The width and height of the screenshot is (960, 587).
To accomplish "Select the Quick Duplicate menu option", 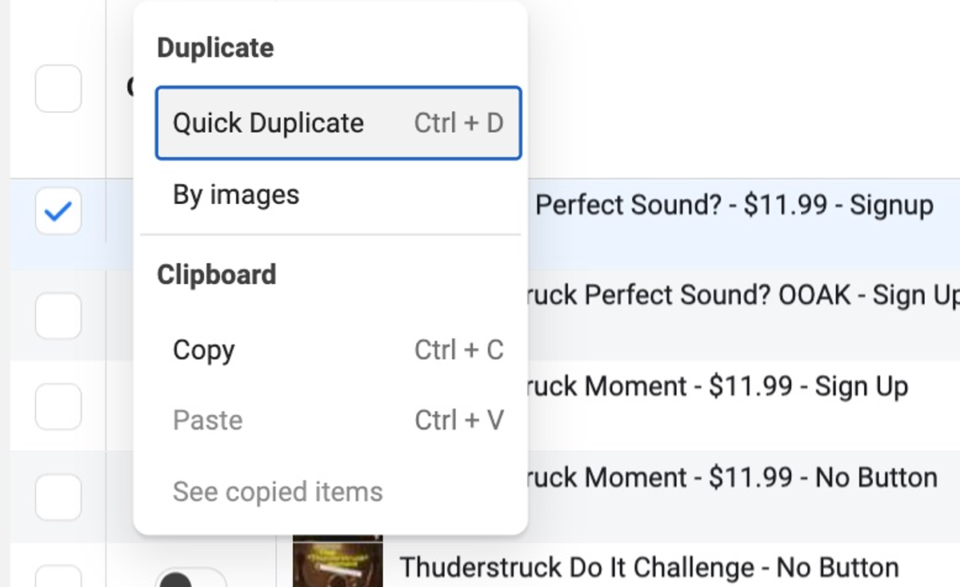I will coord(337,122).
